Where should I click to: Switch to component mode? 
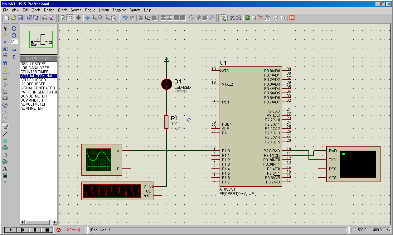point(5,35)
